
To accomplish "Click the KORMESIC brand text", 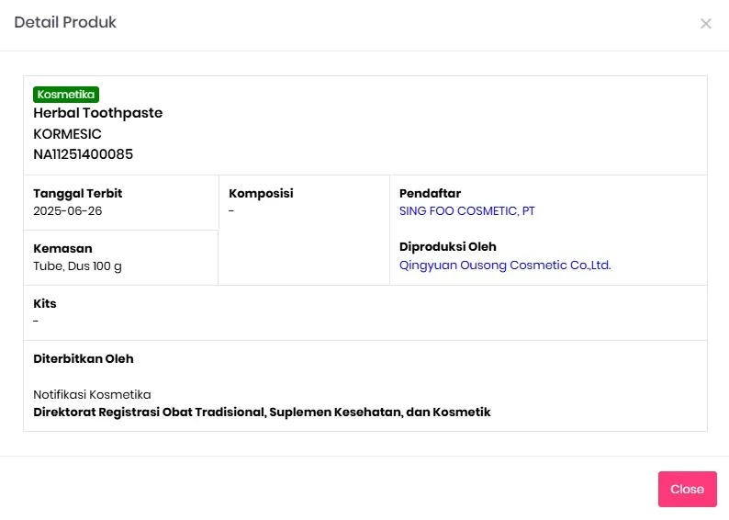I will point(67,134).
